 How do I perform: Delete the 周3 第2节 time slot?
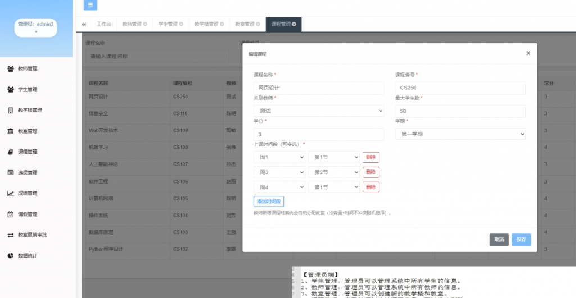point(371,172)
